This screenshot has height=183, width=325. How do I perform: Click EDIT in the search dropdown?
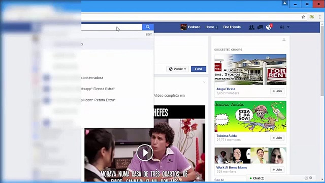pyautogui.click(x=149, y=35)
